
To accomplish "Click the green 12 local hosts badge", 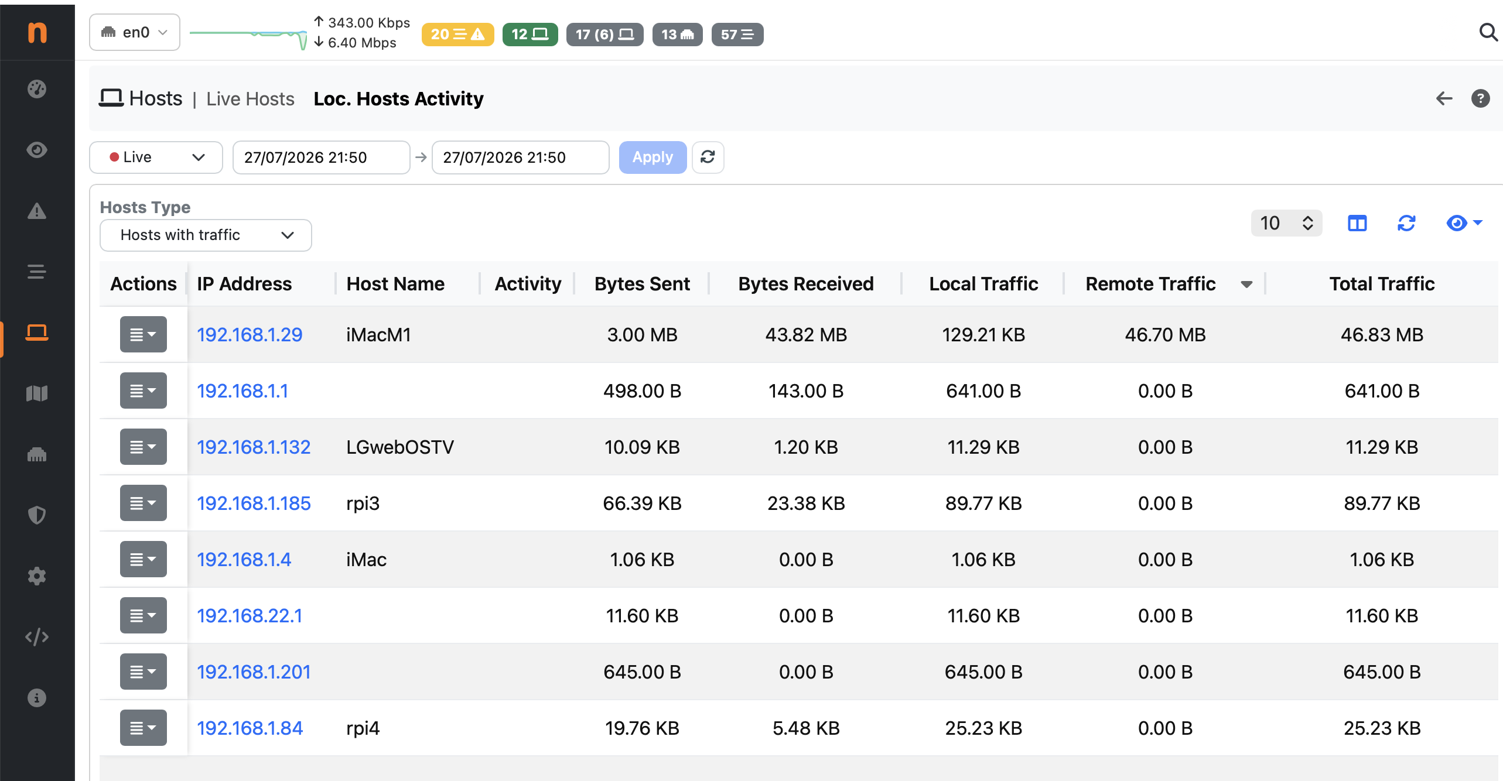I will coord(530,35).
